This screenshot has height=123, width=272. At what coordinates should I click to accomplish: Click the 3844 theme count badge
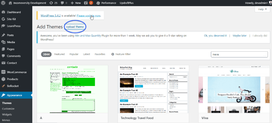(46, 54)
